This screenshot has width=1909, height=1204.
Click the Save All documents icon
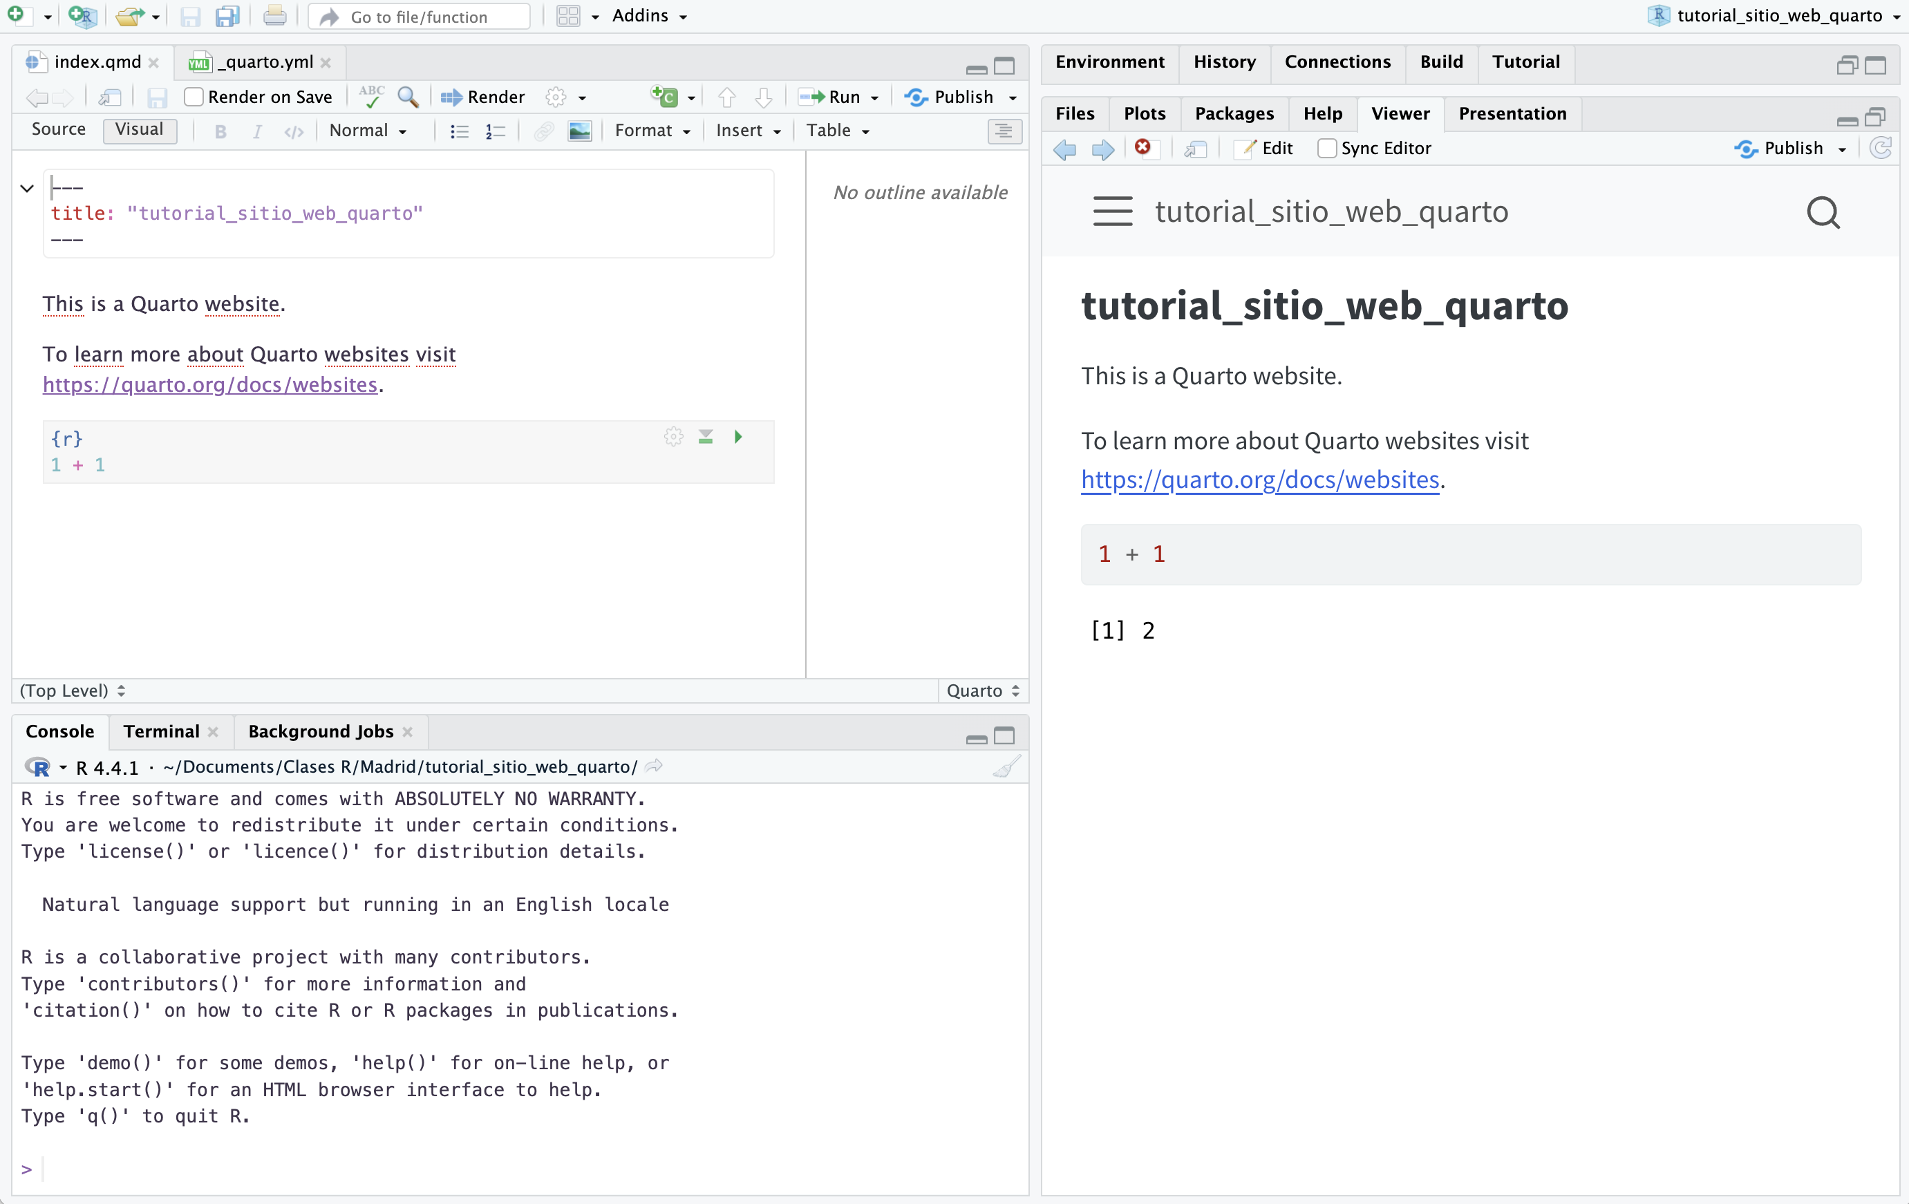[227, 16]
